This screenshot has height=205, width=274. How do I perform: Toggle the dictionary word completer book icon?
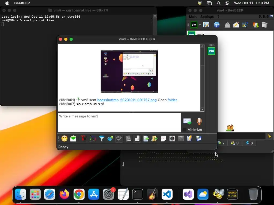[128, 139]
